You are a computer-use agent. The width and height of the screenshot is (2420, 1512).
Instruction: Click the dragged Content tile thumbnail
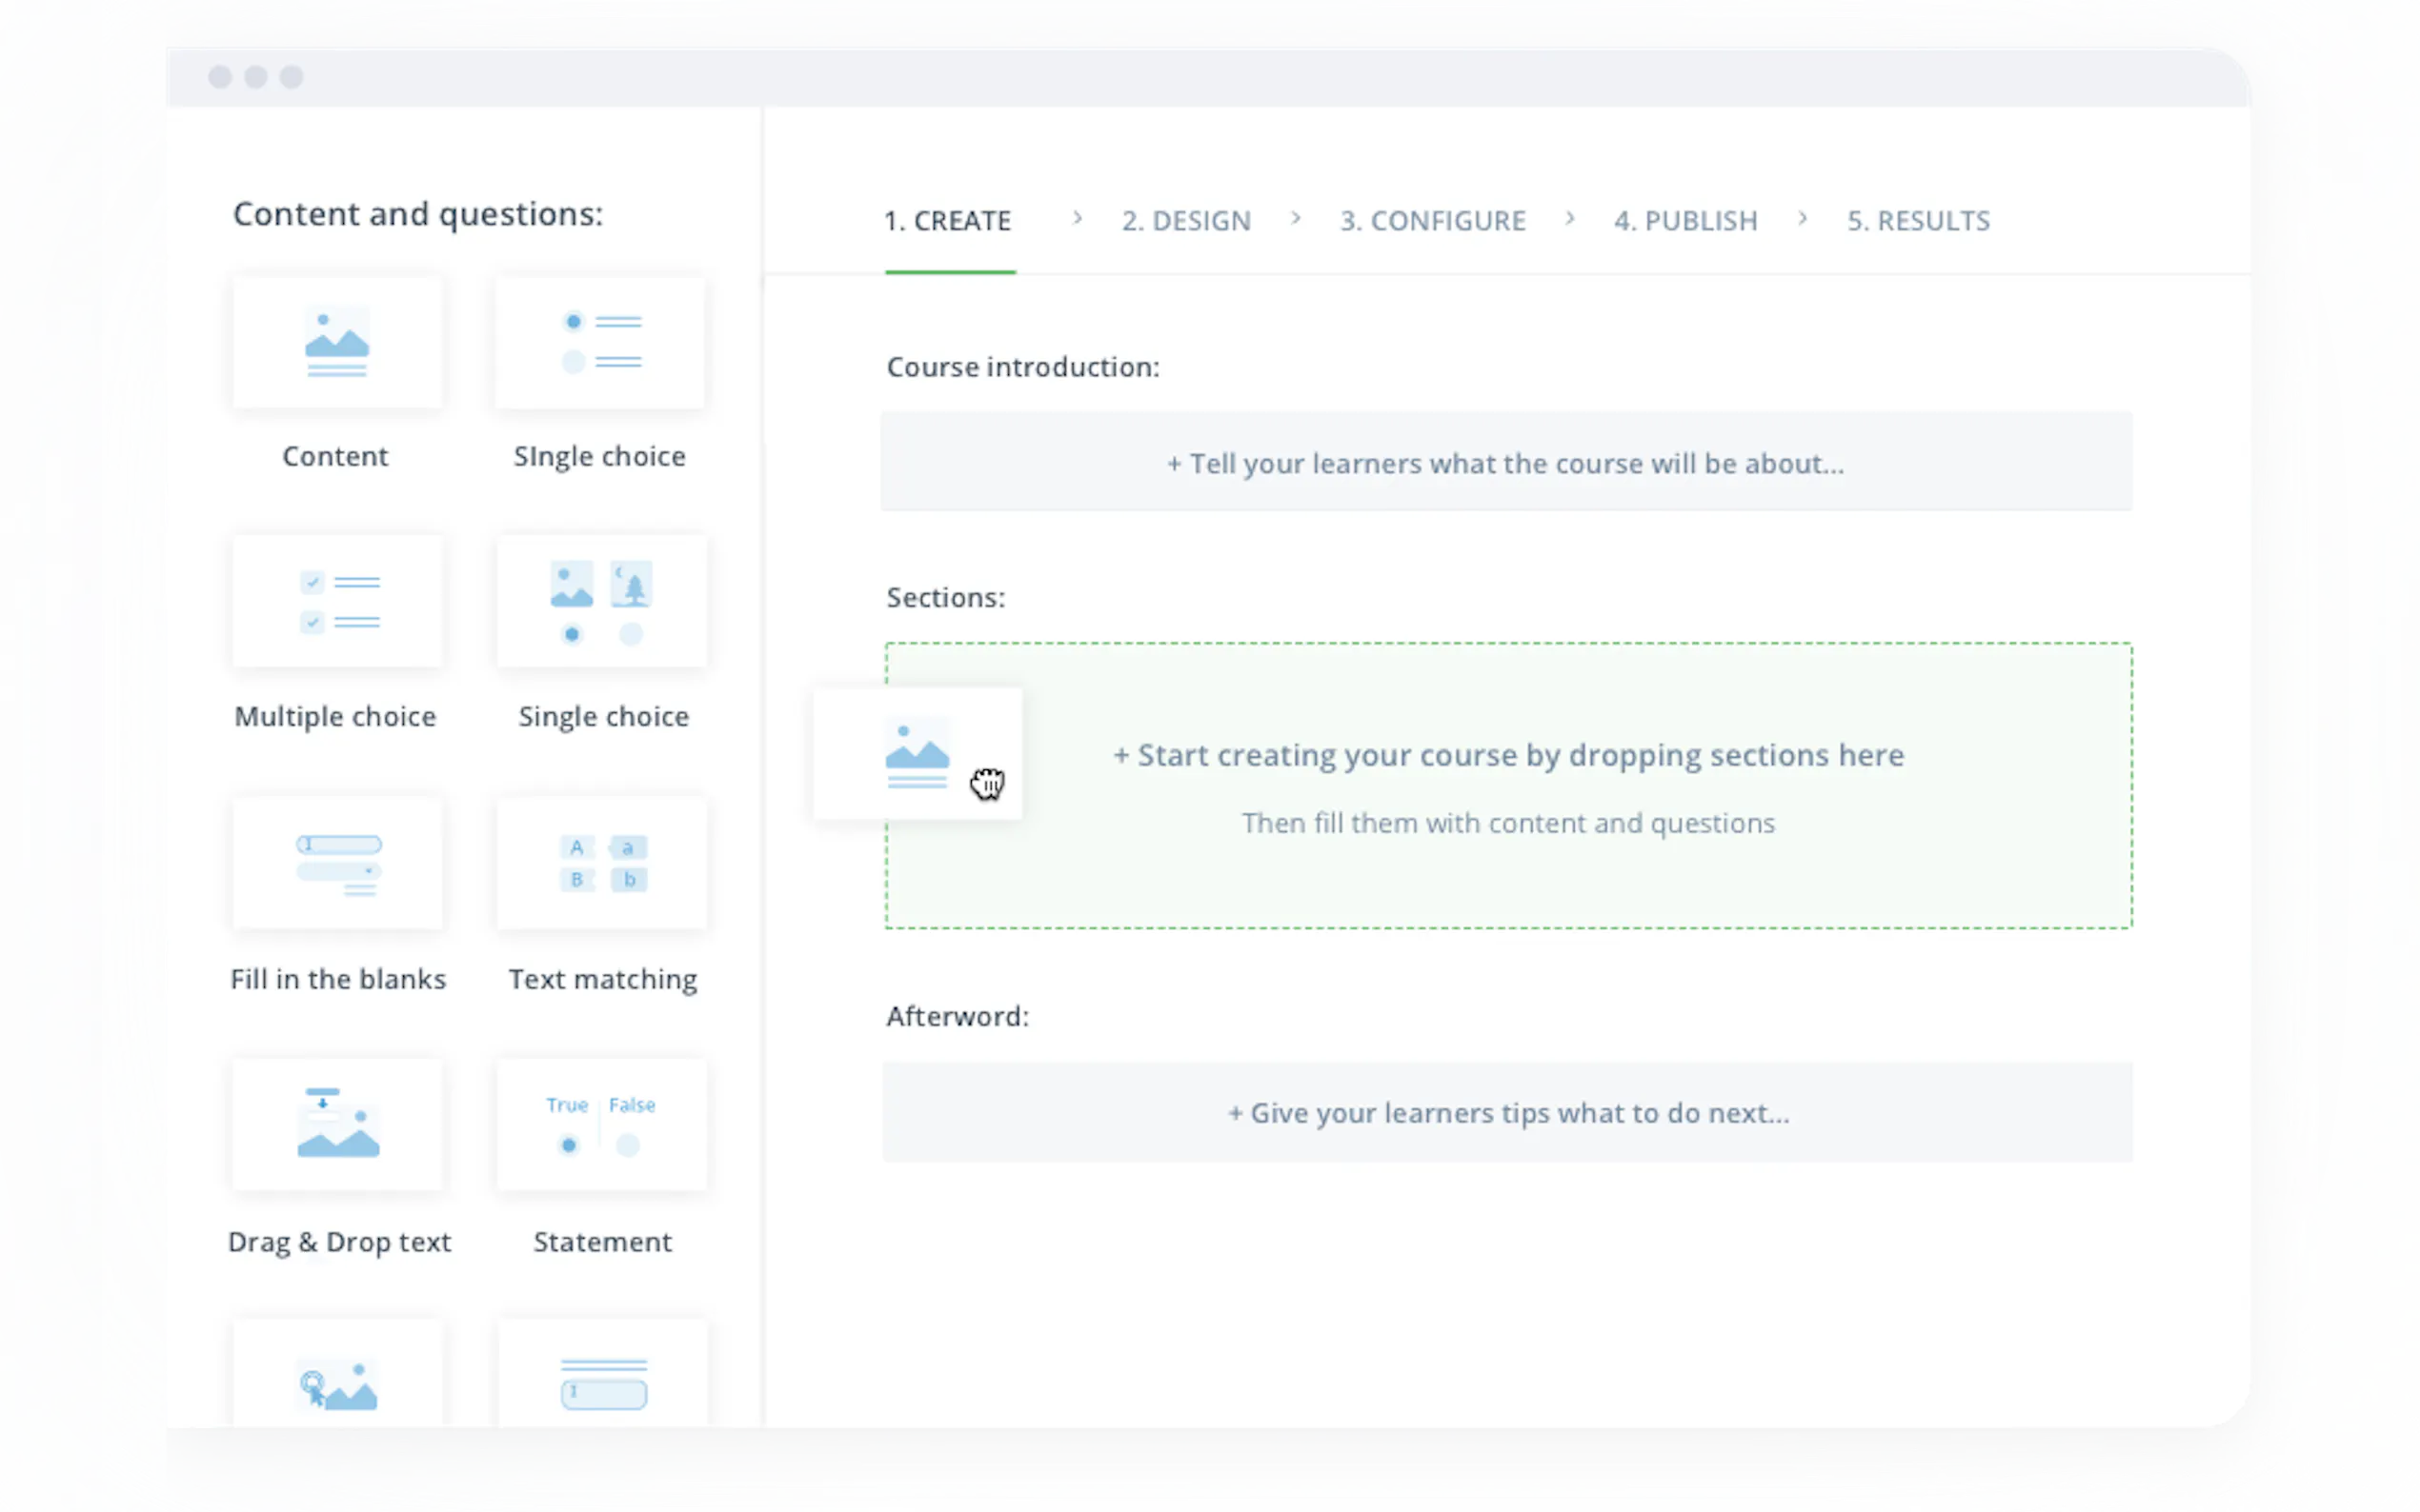click(x=917, y=754)
